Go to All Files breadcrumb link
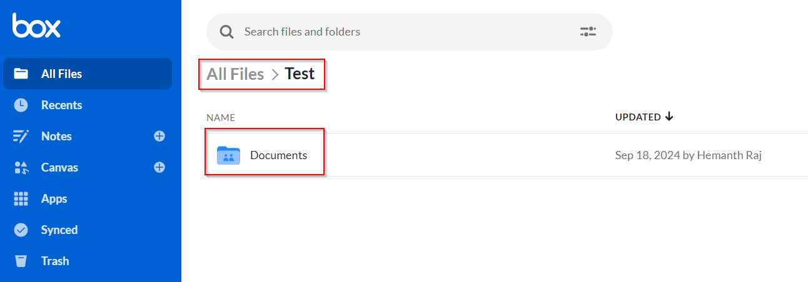 (x=235, y=74)
